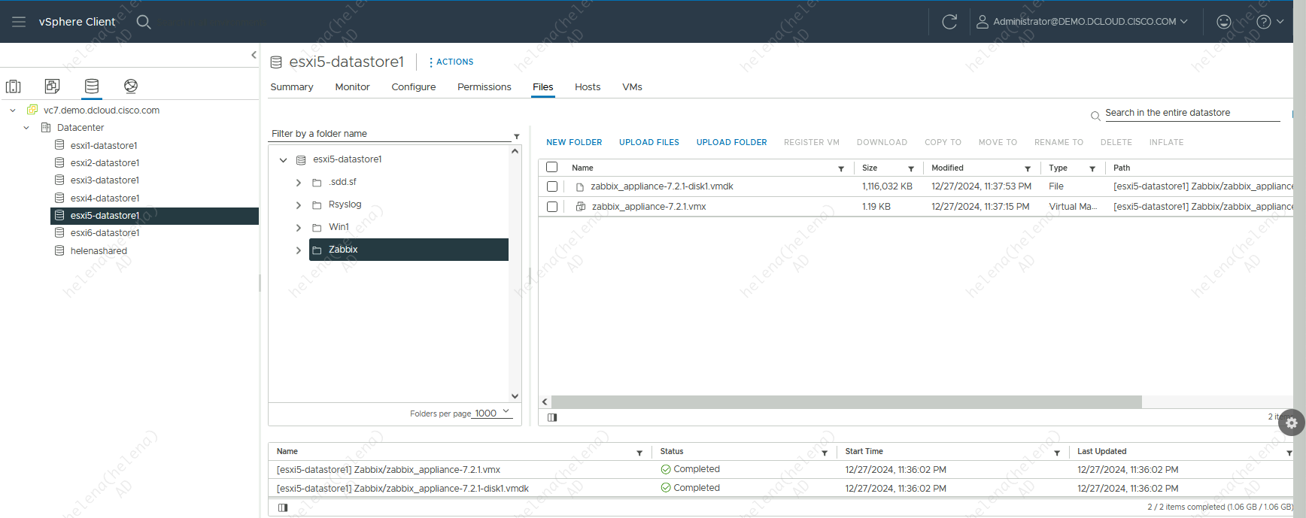Select the Networking inventory view icon

click(131, 86)
